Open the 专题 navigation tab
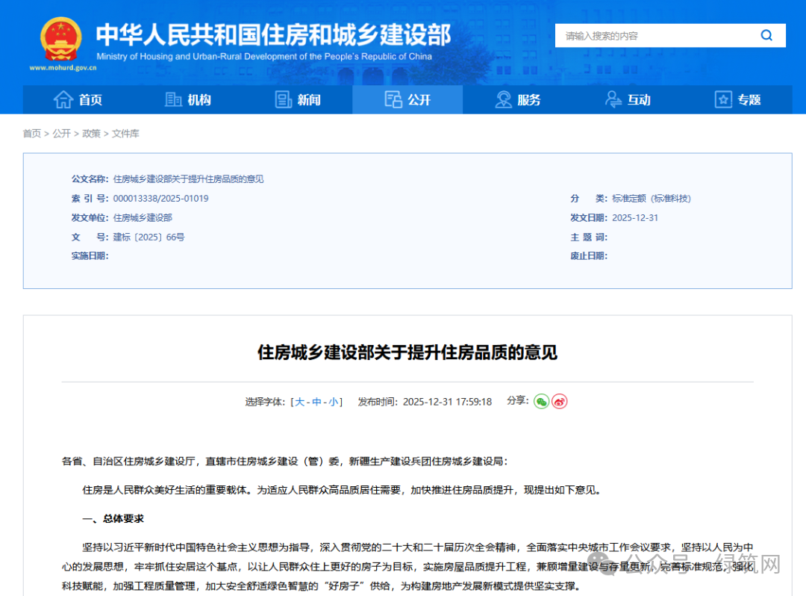Image resolution: width=806 pixels, height=596 pixels. click(x=737, y=99)
